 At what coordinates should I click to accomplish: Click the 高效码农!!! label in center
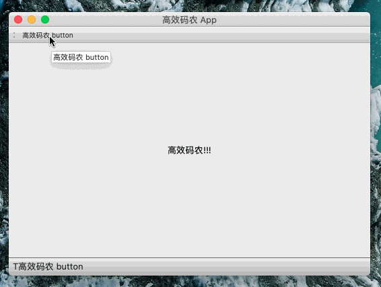tap(189, 151)
